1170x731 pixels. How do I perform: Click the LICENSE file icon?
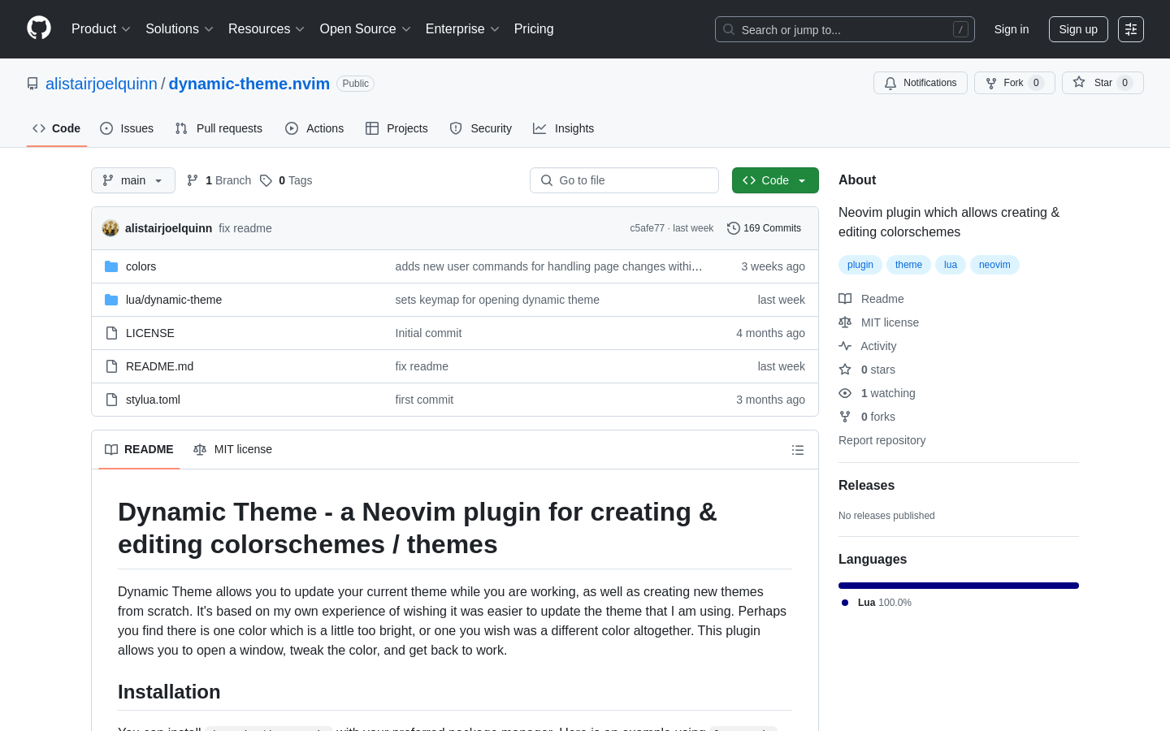point(111,333)
